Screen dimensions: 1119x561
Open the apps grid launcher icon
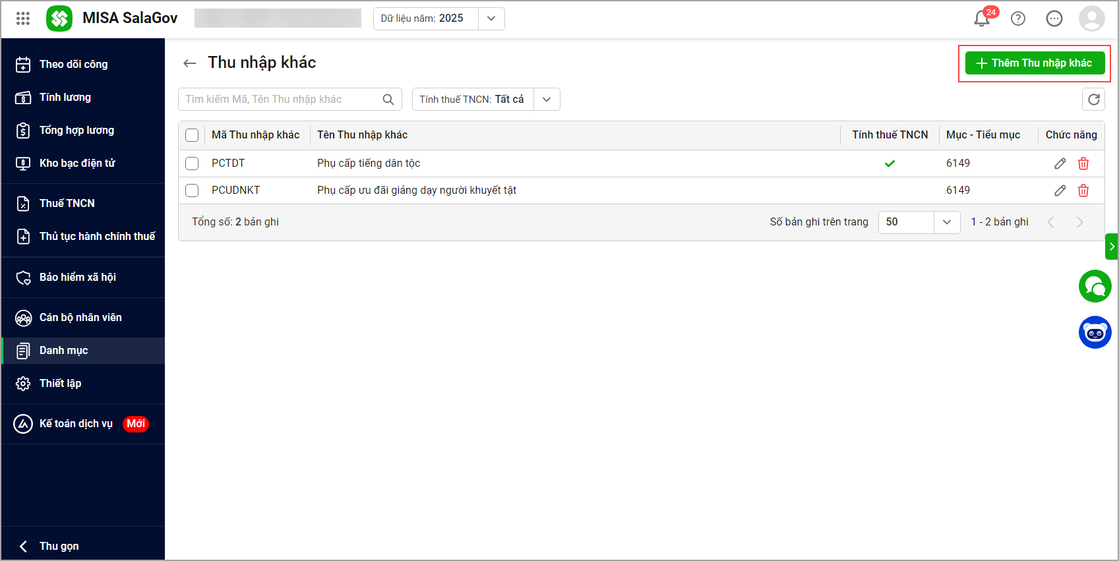point(23,18)
